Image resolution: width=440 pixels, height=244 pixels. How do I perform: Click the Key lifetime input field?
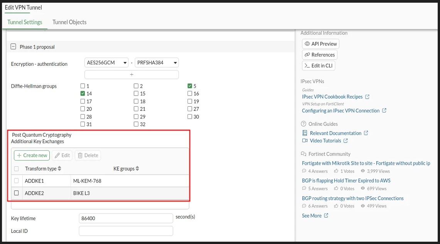(126, 218)
